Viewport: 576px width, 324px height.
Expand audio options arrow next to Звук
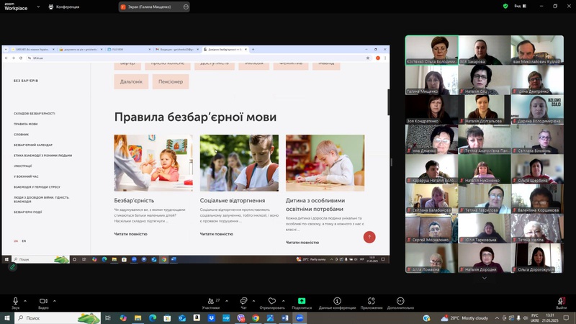[25, 301]
